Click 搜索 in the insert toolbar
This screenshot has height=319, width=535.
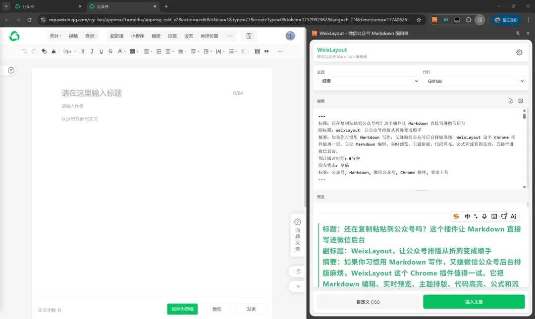point(189,36)
